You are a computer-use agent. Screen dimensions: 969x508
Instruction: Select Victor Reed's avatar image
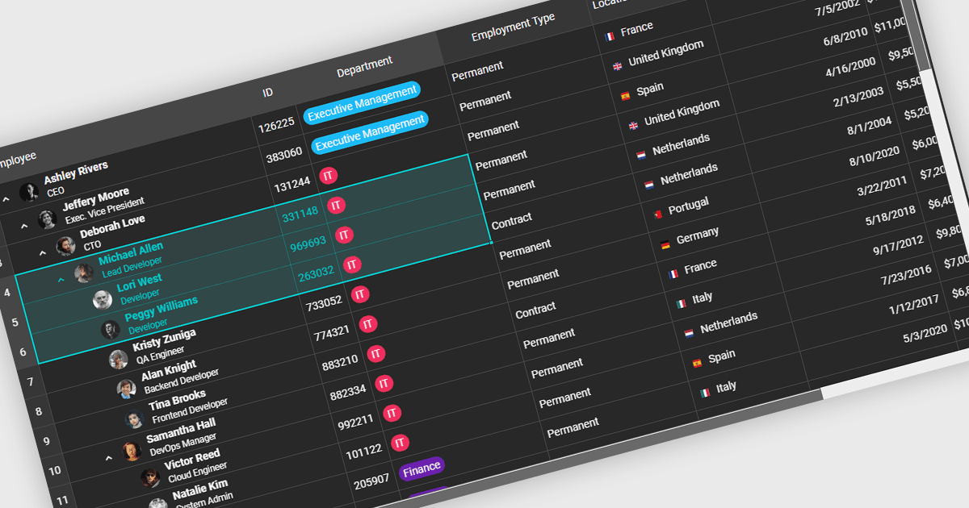pyautogui.click(x=150, y=478)
